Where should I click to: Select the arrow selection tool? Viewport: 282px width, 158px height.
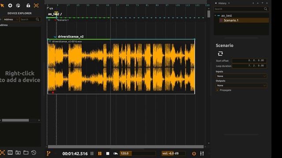tap(2, 6)
